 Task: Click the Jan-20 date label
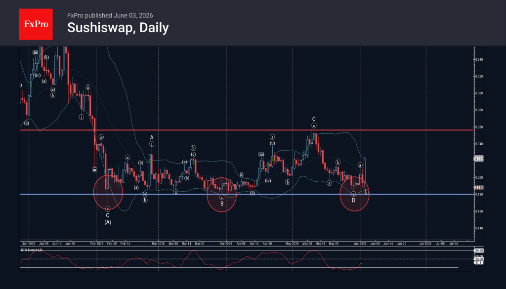(70, 244)
